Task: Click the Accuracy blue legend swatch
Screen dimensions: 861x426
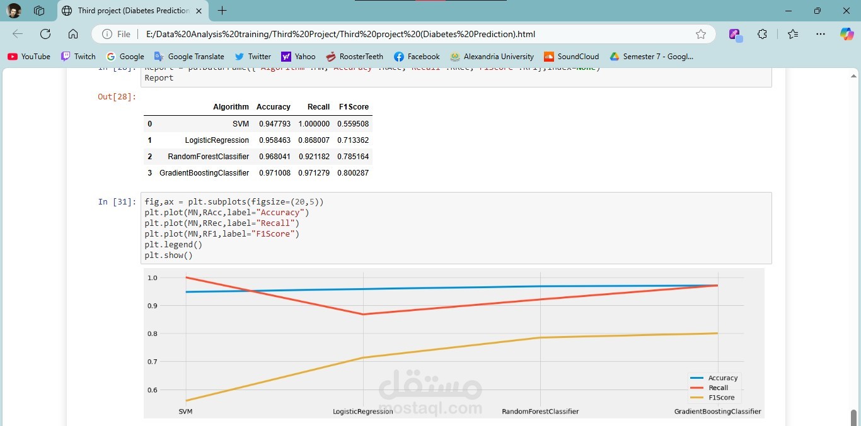Action: click(697, 378)
